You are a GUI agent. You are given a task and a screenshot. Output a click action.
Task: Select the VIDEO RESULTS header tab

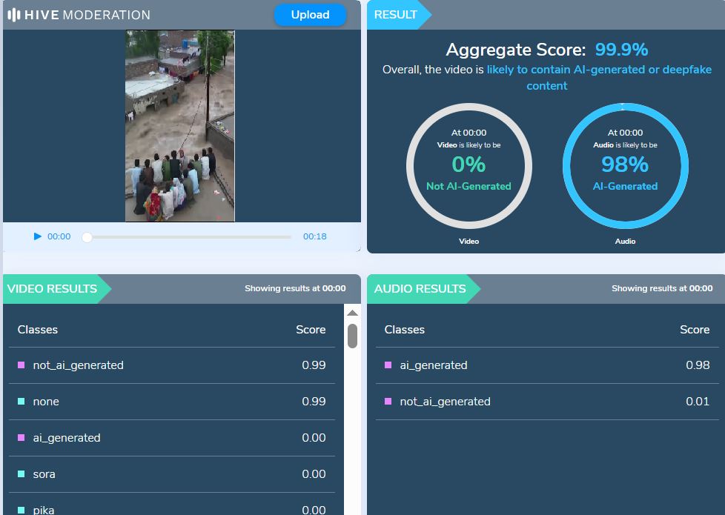click(x=53, y=289)
